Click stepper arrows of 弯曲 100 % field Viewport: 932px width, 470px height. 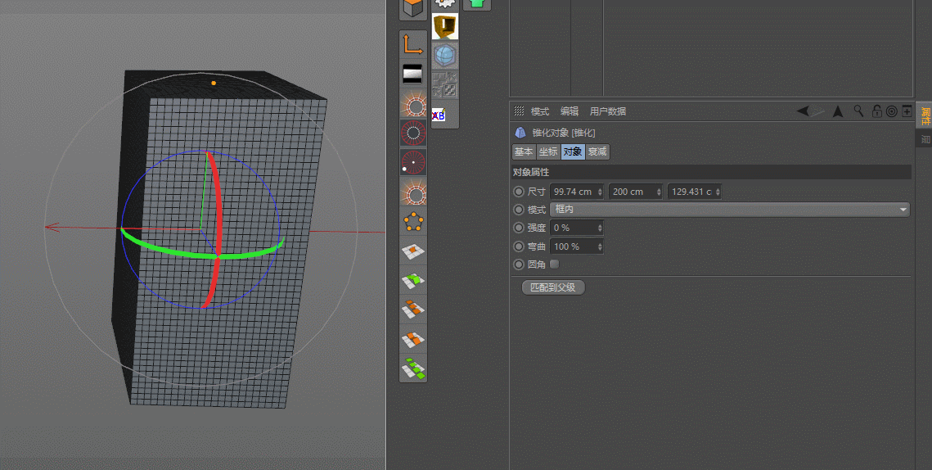[600, 246]
